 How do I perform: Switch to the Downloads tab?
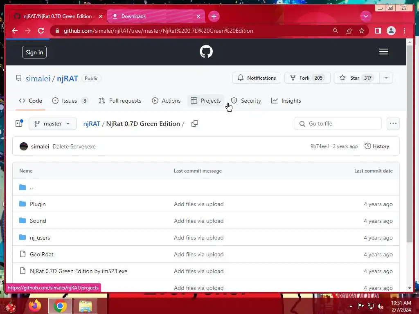[156, 16]
